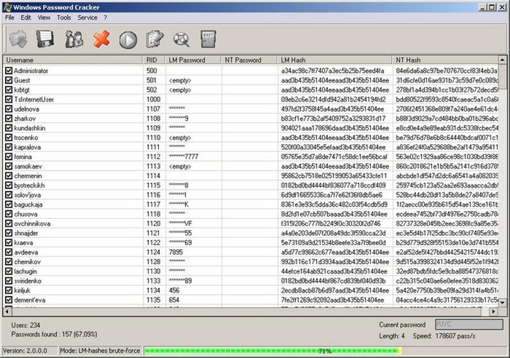Open the Tools menu

click(x=64, y=18)
